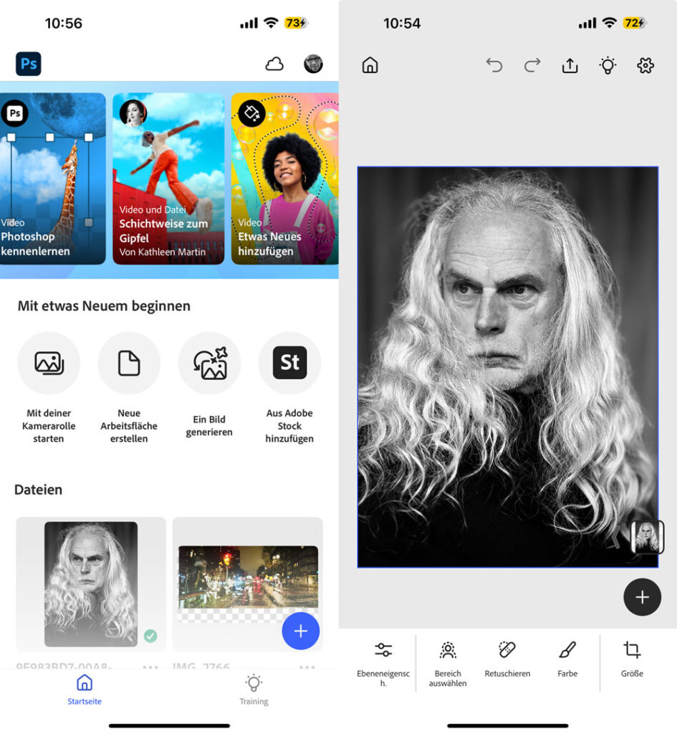Create a new canvas via 'Neue Arbeitsfläche erstellen'
The image size is (677, 734).
(129, 363)
